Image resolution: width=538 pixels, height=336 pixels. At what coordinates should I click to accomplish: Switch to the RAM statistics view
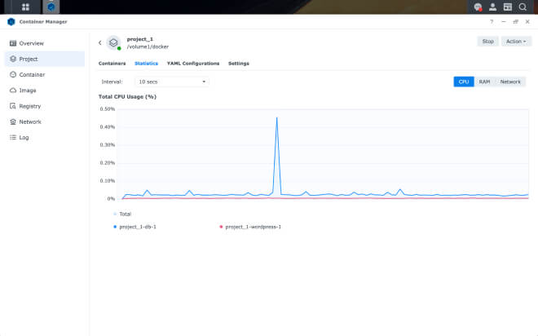(484, 82)
